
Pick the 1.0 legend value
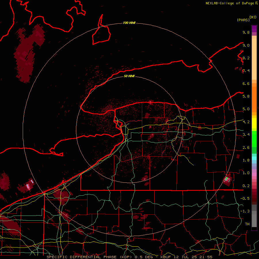(246, 173)
